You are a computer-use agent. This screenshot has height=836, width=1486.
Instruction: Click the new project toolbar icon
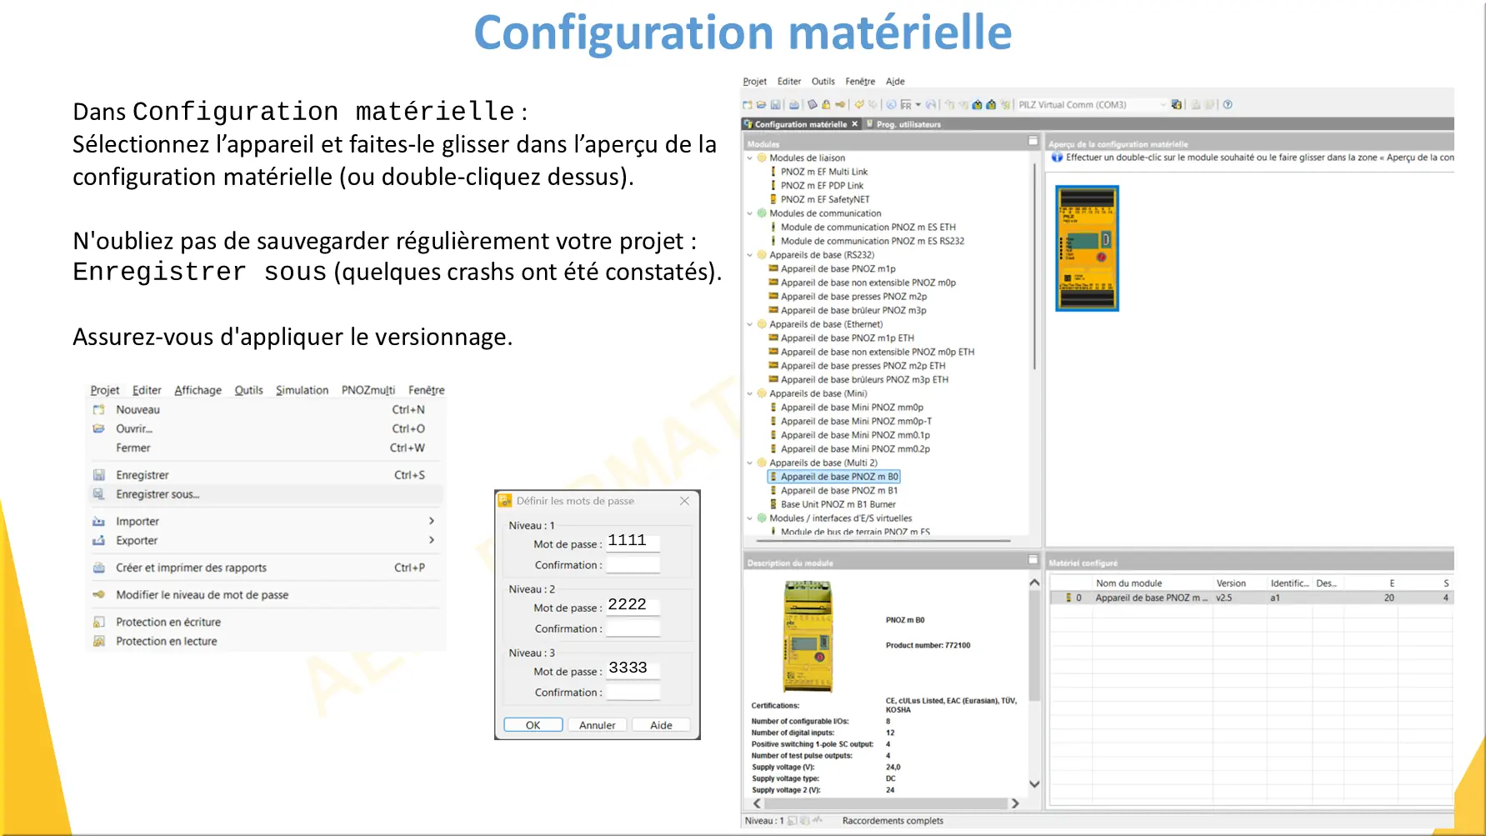tap(748, 105)
